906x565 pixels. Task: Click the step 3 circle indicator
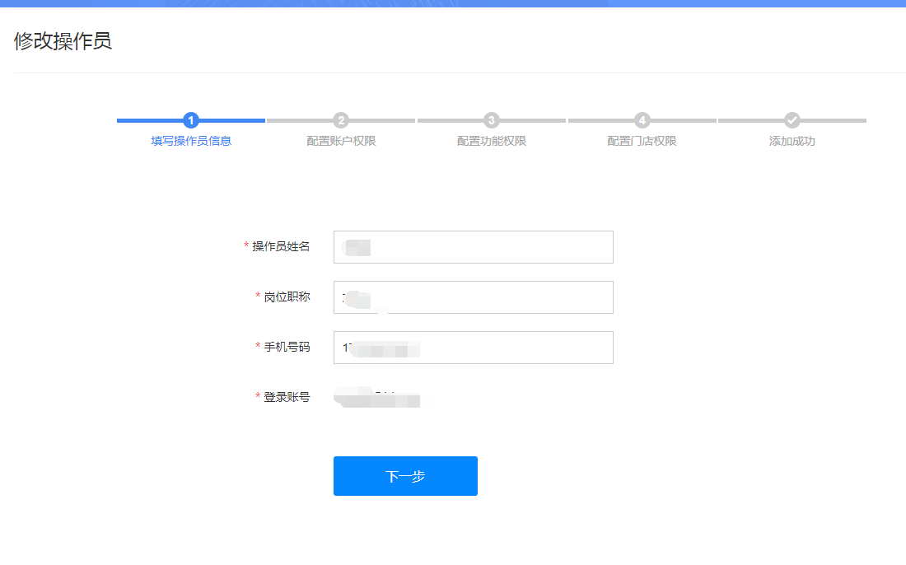point(492,120)
